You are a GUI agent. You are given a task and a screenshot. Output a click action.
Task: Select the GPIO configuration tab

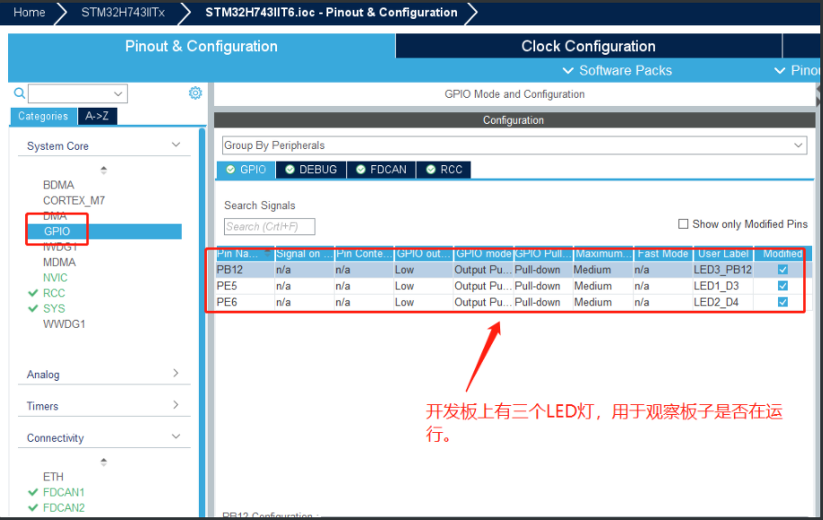(246, 170)
